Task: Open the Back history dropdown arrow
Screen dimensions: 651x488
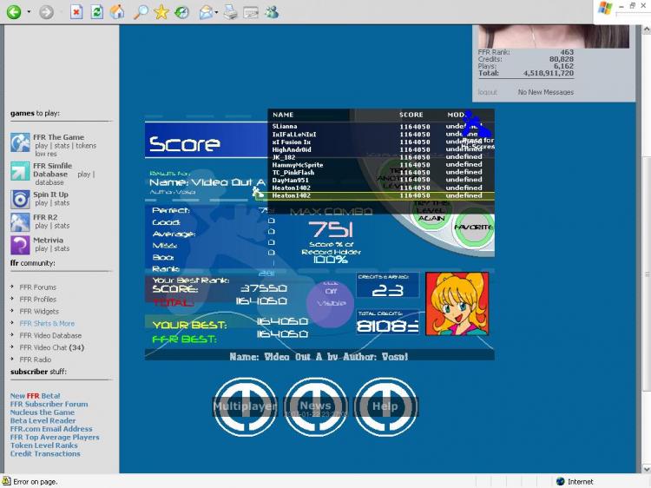Action: (29, 11)
